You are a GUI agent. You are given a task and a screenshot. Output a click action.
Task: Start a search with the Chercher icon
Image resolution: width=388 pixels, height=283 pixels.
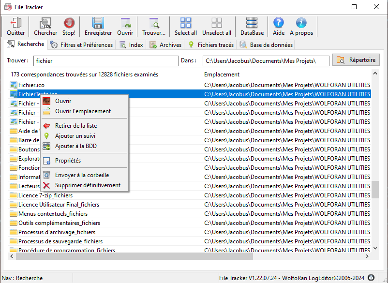(45, 23)
